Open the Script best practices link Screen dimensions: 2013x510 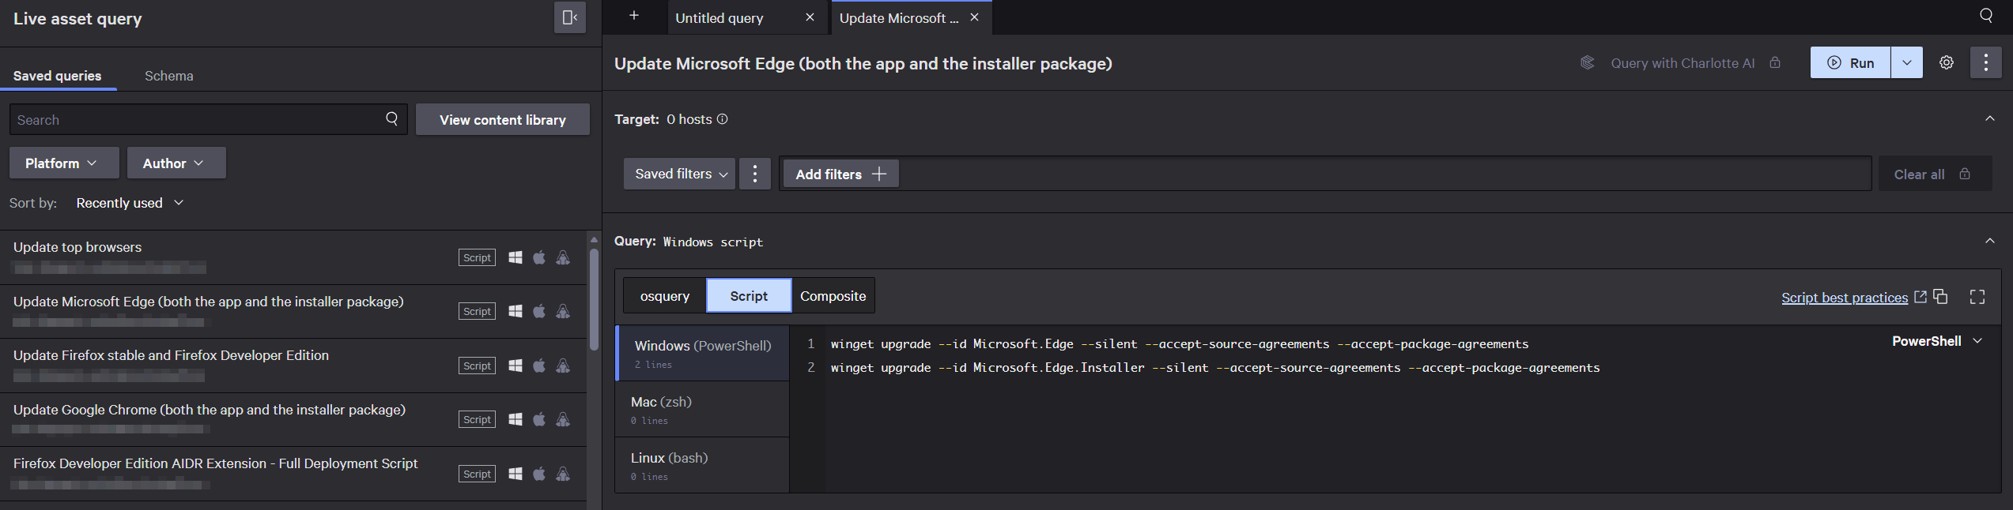[x=1853, y=298]
